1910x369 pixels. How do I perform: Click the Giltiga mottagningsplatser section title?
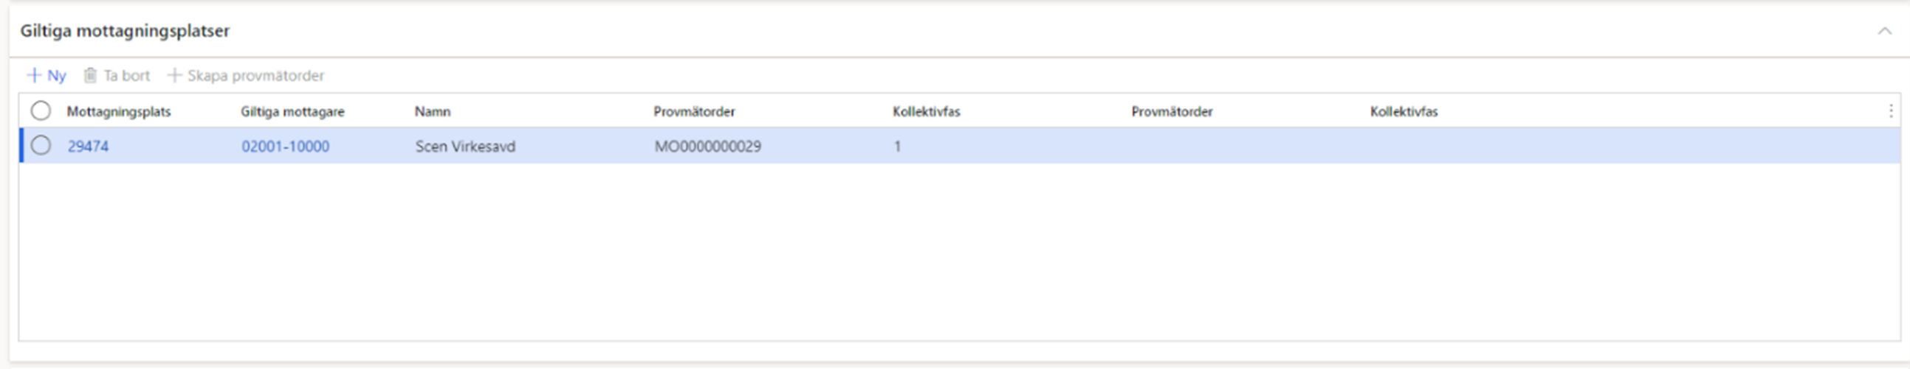(125, 31)
